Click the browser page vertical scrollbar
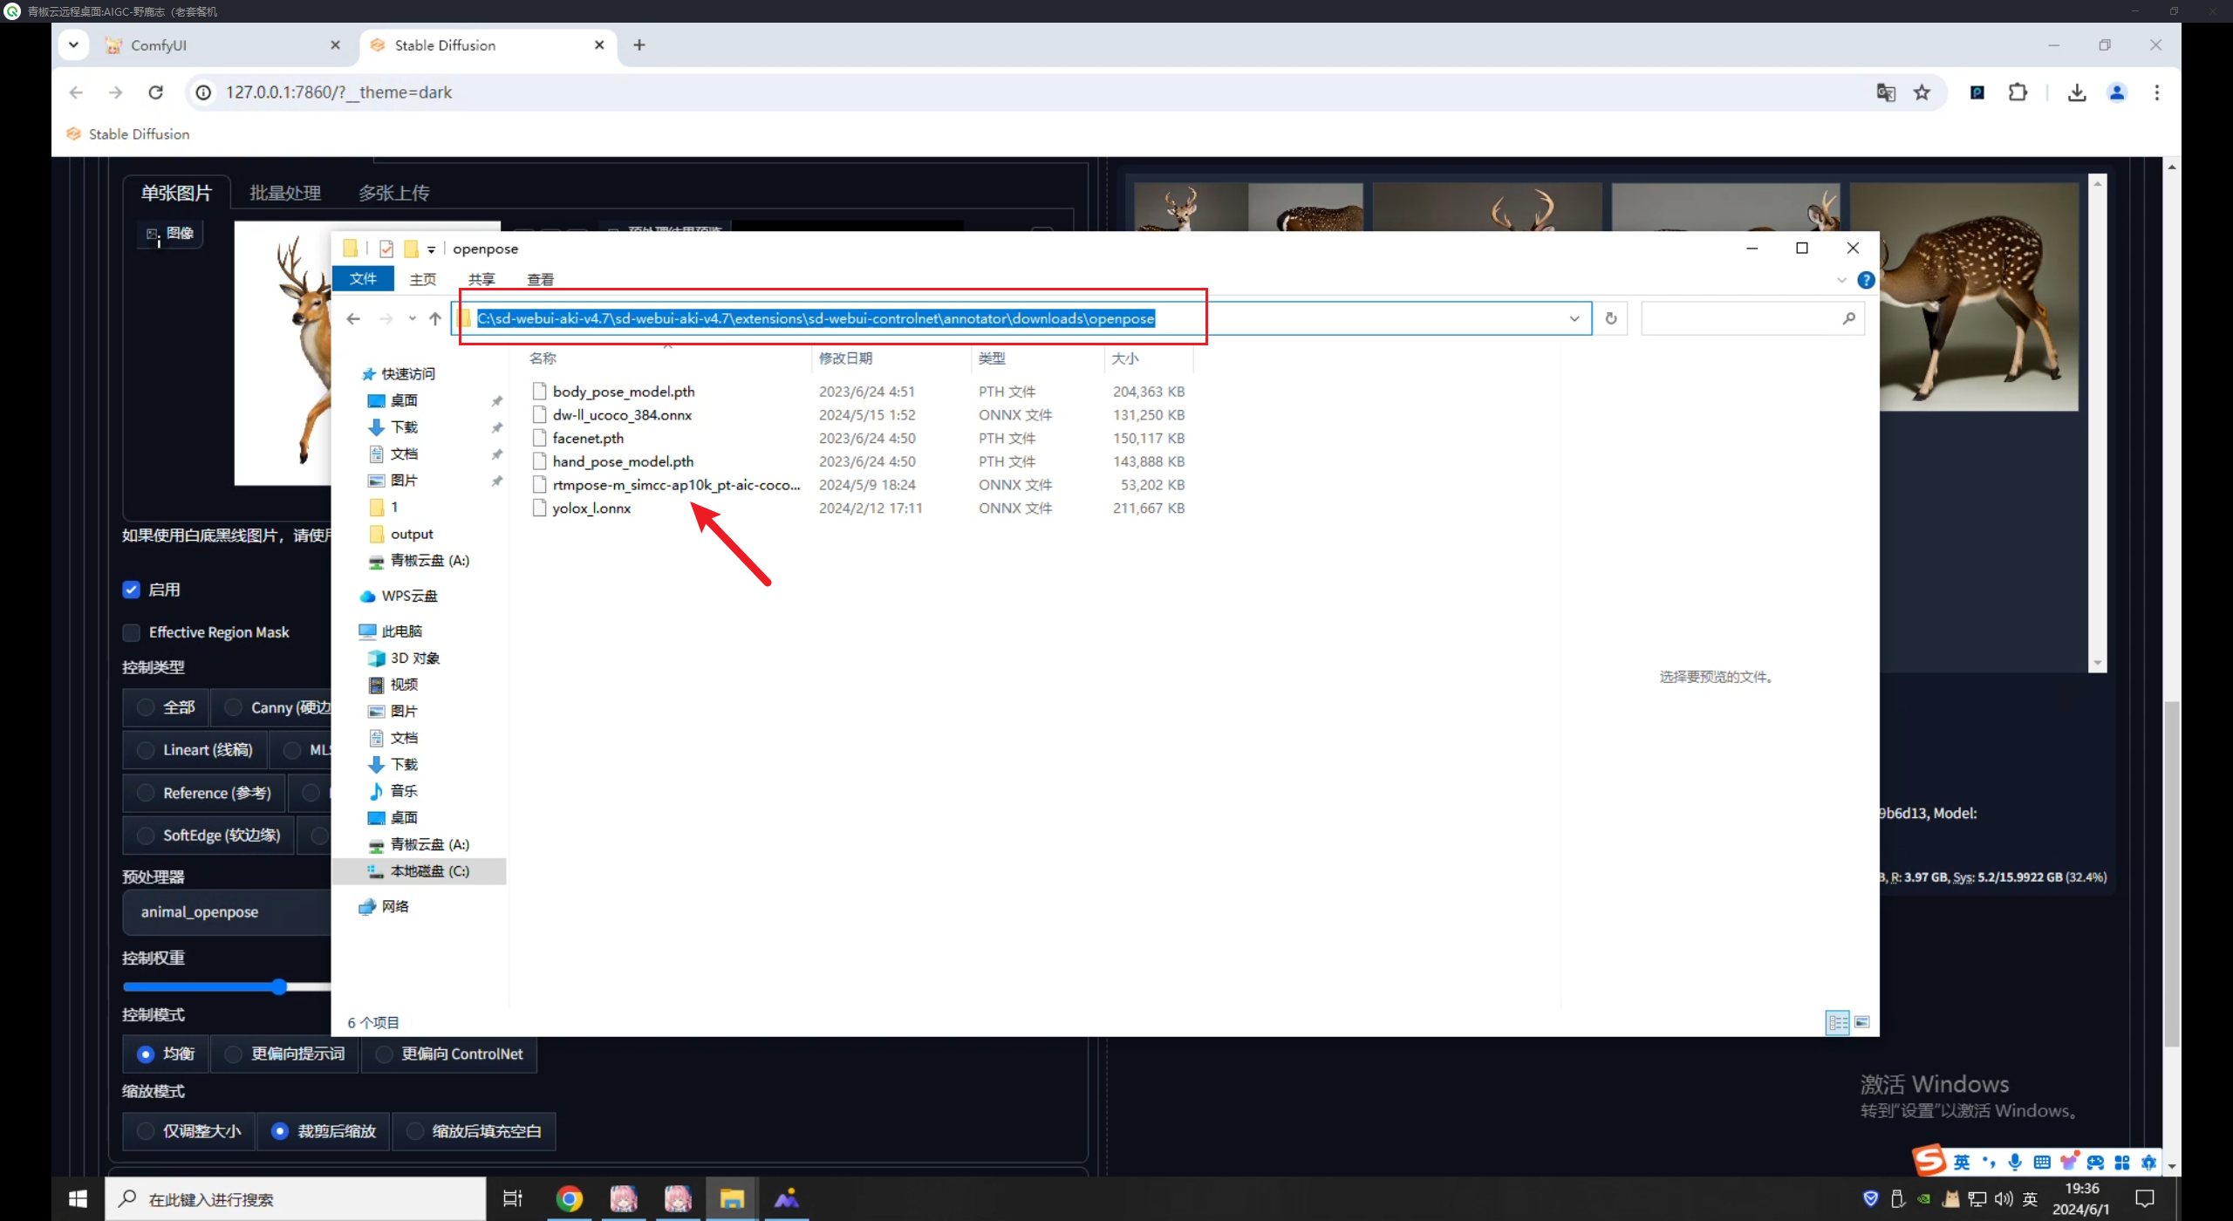Screen dimensions: 2233x1221 point(2172,872)
